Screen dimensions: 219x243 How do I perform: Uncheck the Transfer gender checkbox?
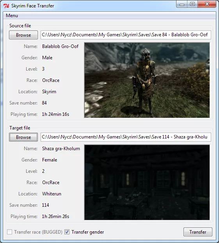(67, 232)
